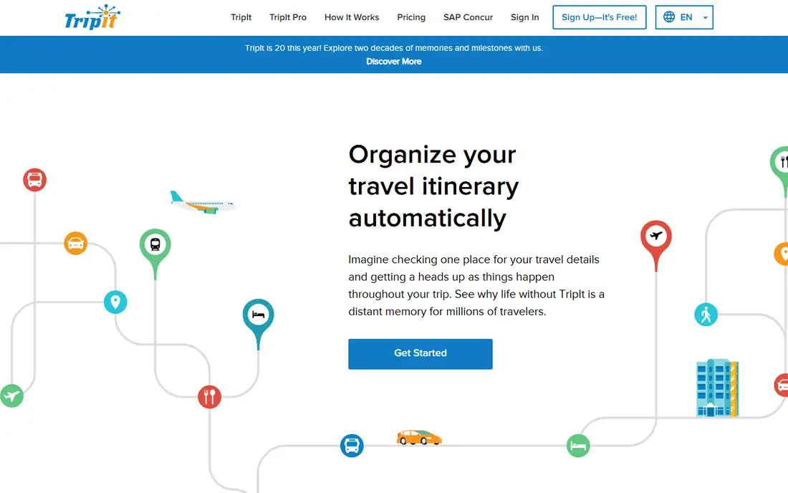Click the 'Imagine checking one place' paragraph
Screen dimensions: 788x493
[476, 285]
